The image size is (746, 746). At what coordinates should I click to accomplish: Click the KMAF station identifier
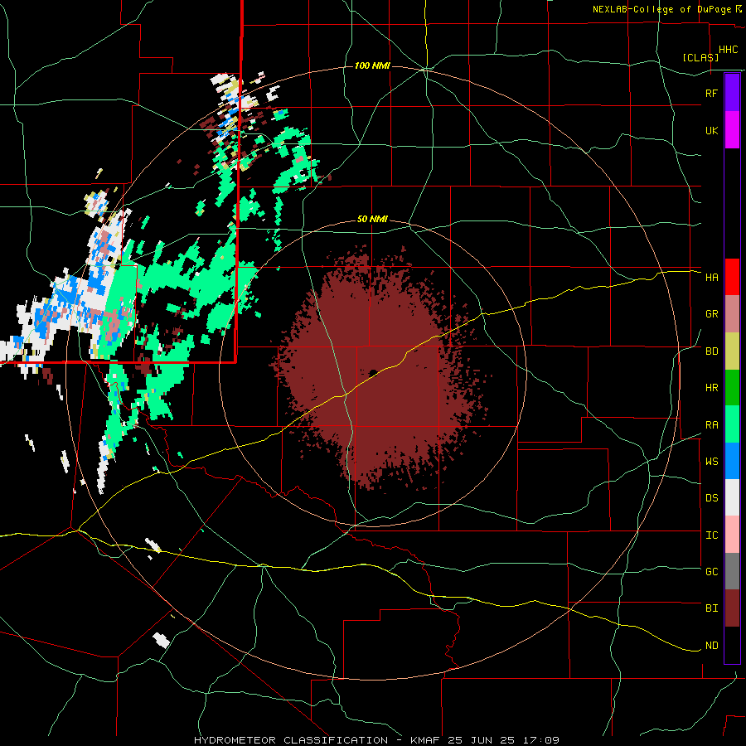[427, 740]
